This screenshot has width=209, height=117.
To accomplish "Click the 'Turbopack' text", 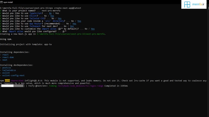I will tap(35, 26).
